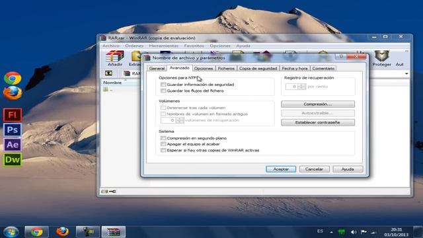Screen dimensions: 423x238
Task: Open the Fecha y hora tab
Action: [x=295, y=69]
